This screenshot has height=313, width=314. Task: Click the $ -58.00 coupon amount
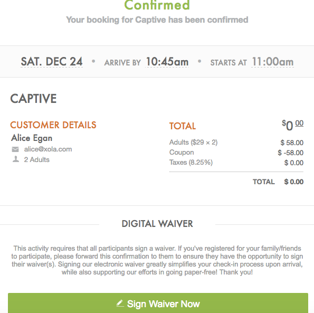click(291, 153)
